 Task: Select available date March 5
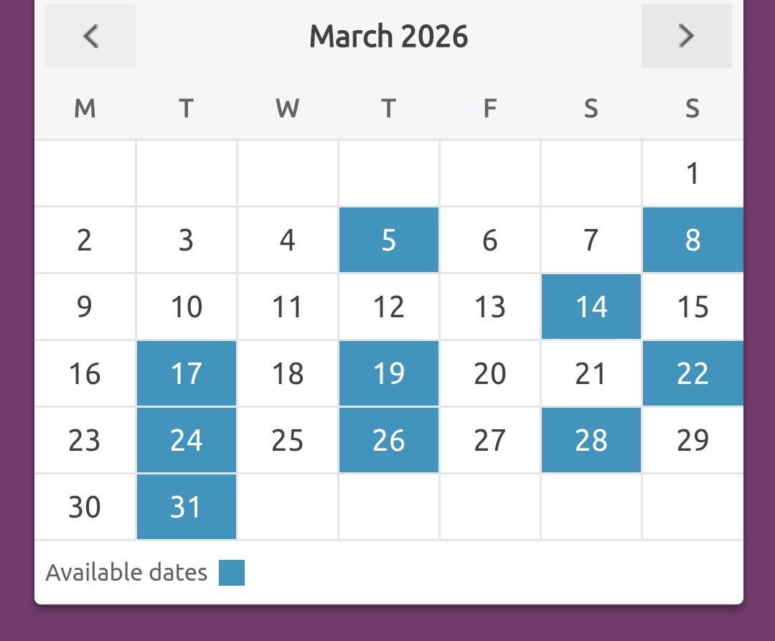point(389,240)
